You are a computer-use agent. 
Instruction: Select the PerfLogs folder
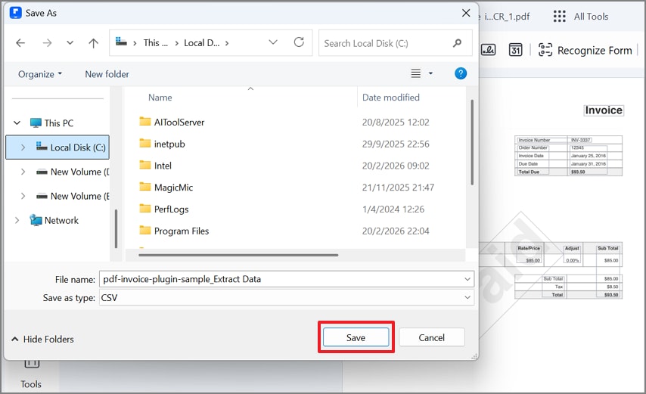pos(171,209)
